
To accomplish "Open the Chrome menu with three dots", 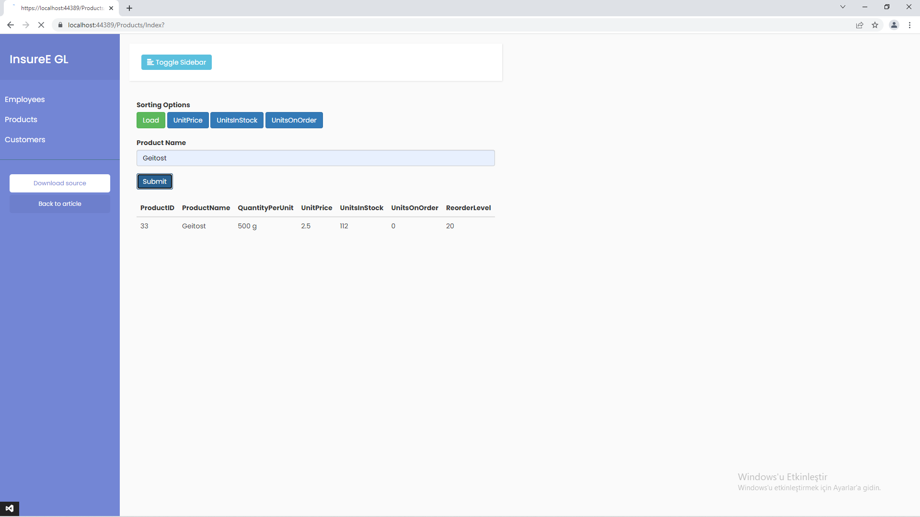I will [909, 25].
